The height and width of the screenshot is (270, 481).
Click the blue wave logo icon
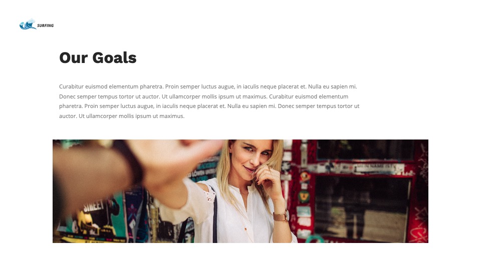(28, 24)
